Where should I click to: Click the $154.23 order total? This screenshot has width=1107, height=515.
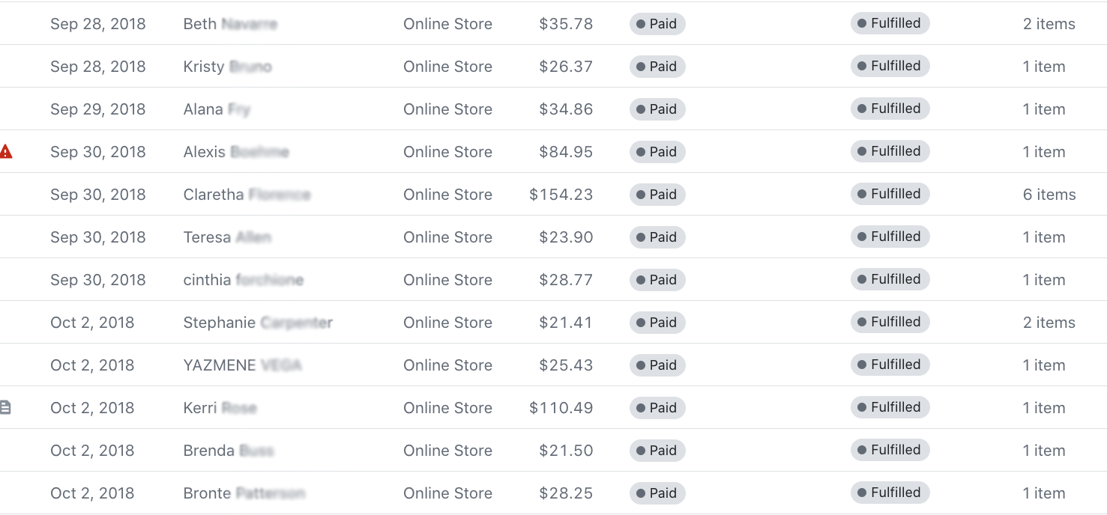tap(561, 195)
